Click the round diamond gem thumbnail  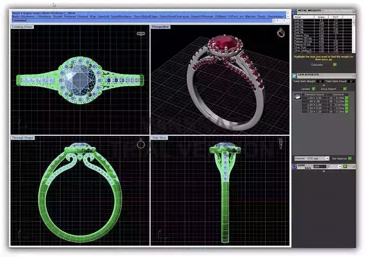coord(298,96)
